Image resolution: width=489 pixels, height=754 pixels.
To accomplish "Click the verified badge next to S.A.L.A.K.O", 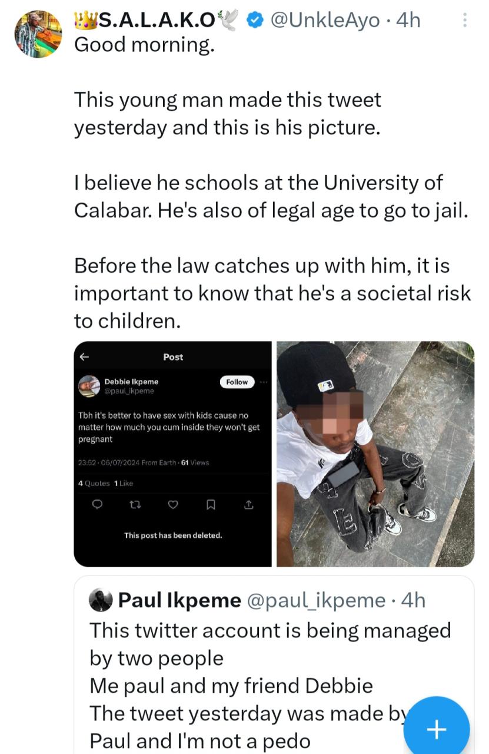I will pyautogui.click(x=254, y=18).
